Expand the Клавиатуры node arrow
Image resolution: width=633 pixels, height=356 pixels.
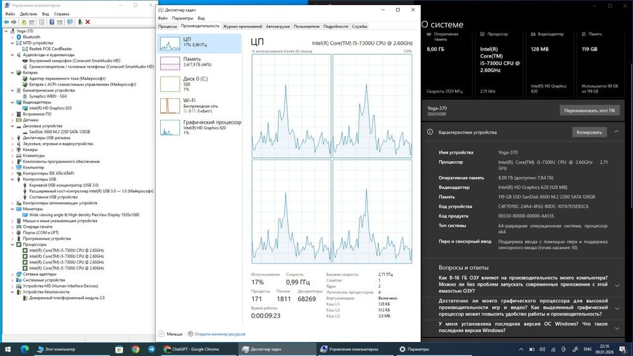coord(13,155)
